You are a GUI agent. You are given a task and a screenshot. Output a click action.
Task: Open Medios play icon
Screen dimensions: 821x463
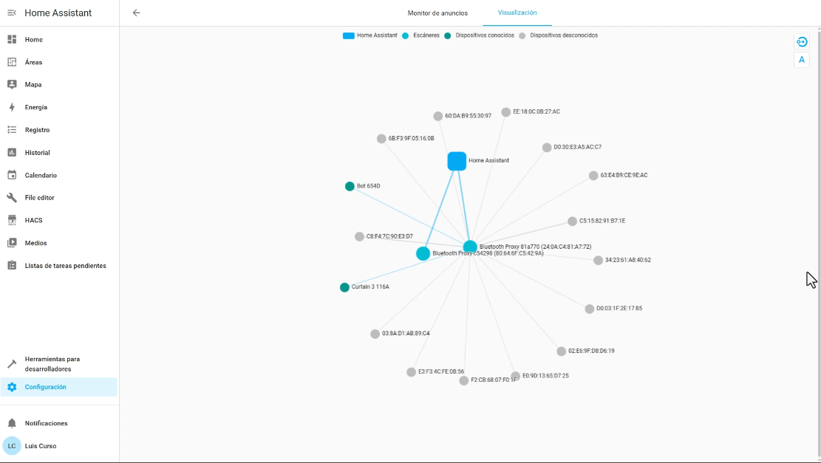[x=12, y=243]
